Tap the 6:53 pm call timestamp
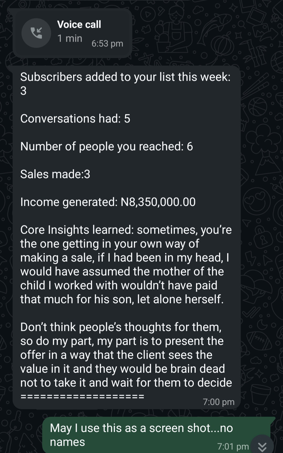This screenshot has width=283, height=453. (x=107, y=44)
